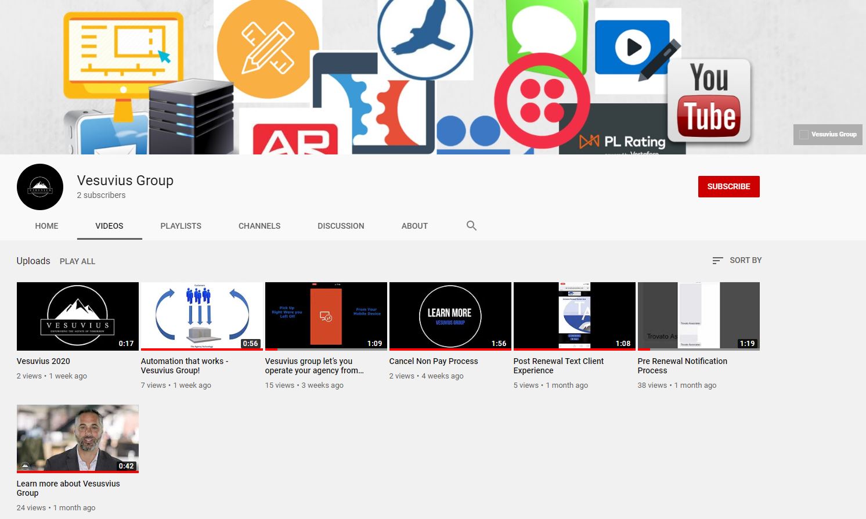
Task: Click the Cancel Non Pay Process title
Action: tap(434, 361)
